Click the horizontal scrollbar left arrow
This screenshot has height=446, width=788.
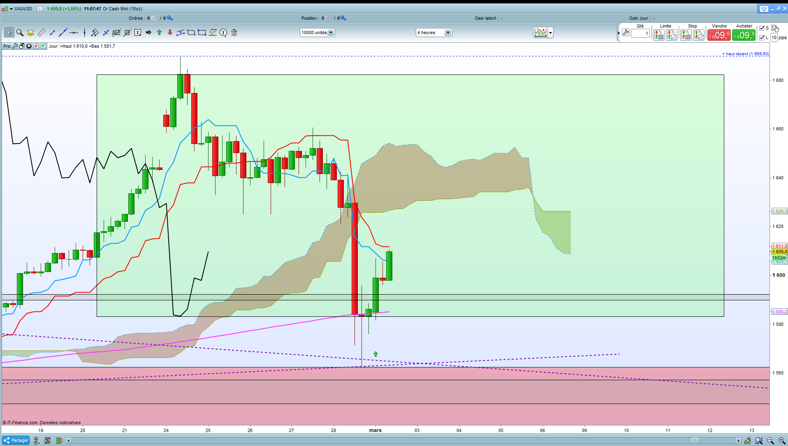point(70,441)
